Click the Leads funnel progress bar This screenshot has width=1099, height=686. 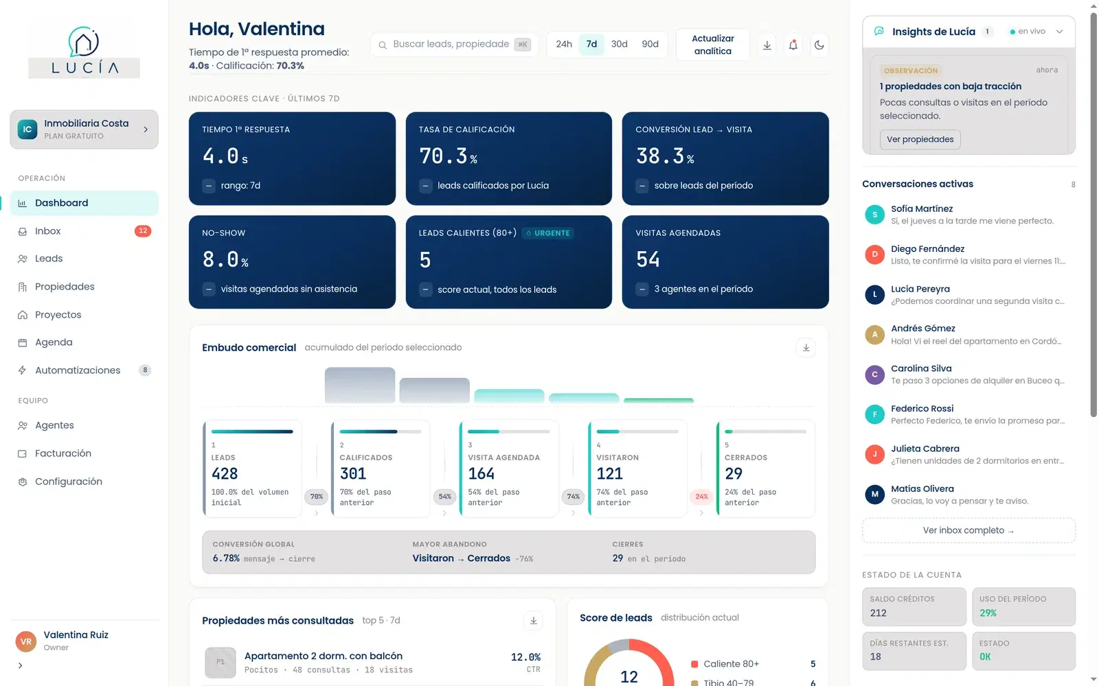(252, 431)
